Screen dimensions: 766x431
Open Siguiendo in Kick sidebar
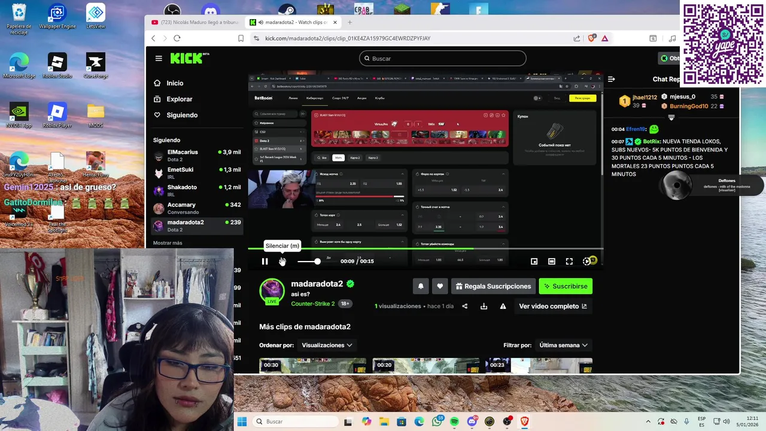pos(181,115)
